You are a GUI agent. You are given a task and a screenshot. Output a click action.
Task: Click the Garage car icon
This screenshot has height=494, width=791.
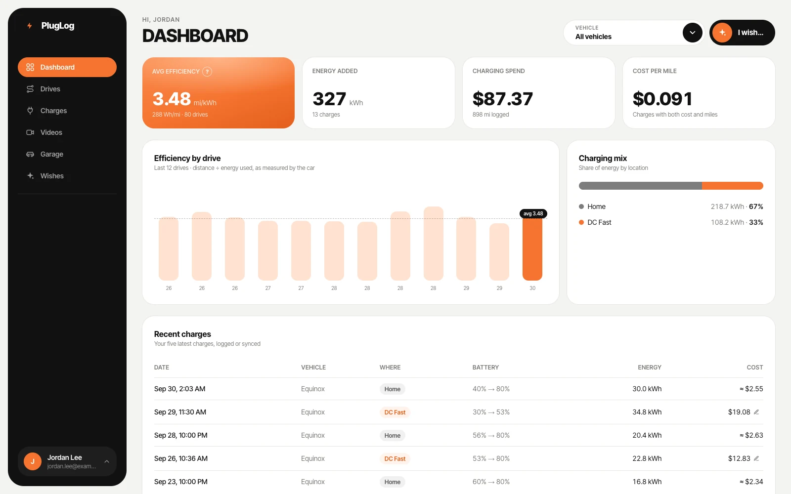click(x=30, y=154)
